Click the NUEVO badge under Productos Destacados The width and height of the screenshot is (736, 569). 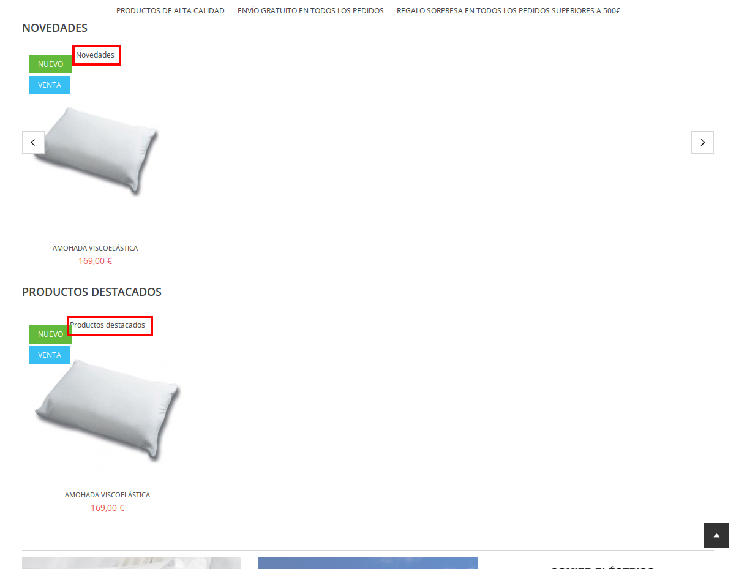point(50,334)
